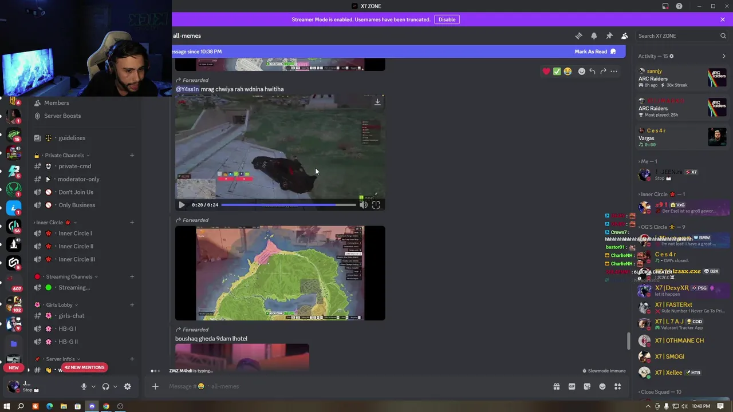The height and width of the screenshot is (412, 733).
Task: Open the emoji picker in message bar
Action: click(602, 386)
